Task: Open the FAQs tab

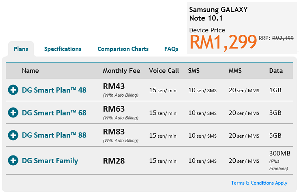Action: tap(171, 49)
